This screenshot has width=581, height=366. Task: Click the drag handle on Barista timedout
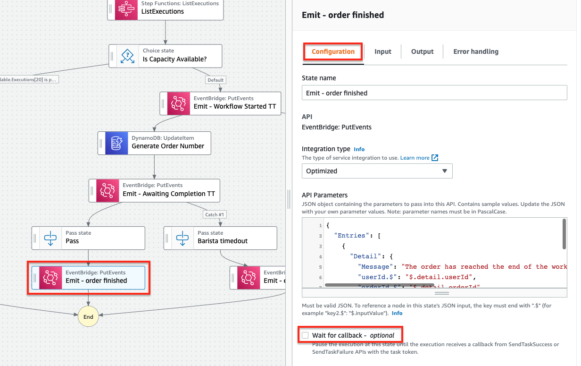point(167,238)
